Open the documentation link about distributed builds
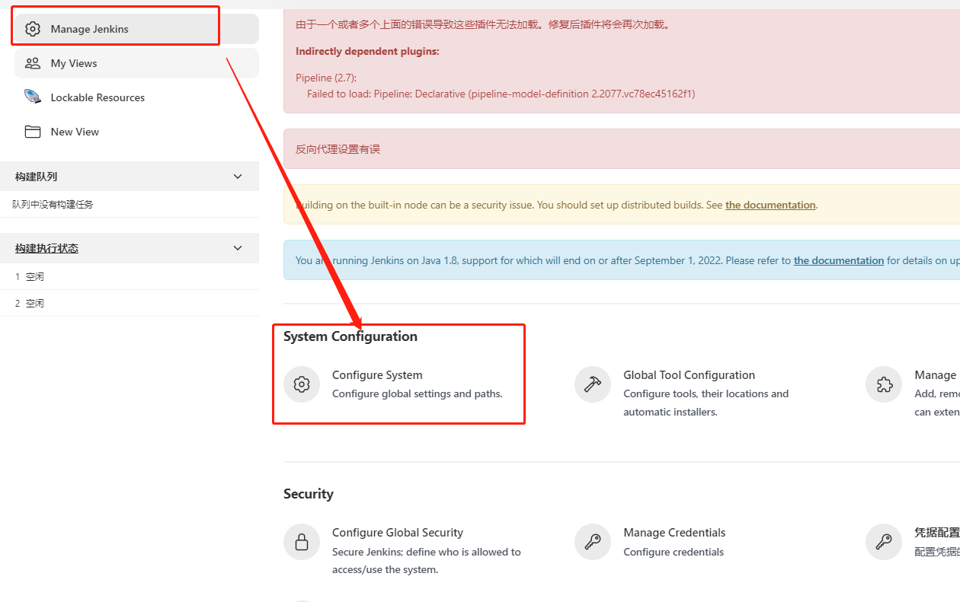 click(x=770, y=205)
